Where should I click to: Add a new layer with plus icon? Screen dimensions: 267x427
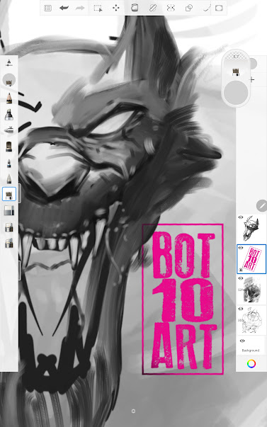252,79
